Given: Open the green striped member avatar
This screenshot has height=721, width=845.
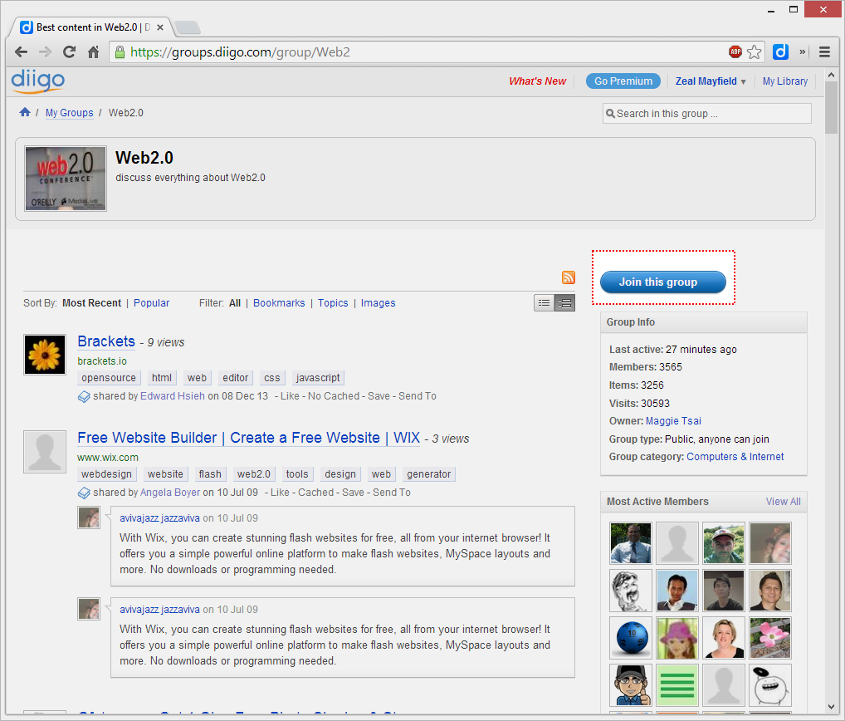Looking at the screenshot, I should (x=677, y=685).
